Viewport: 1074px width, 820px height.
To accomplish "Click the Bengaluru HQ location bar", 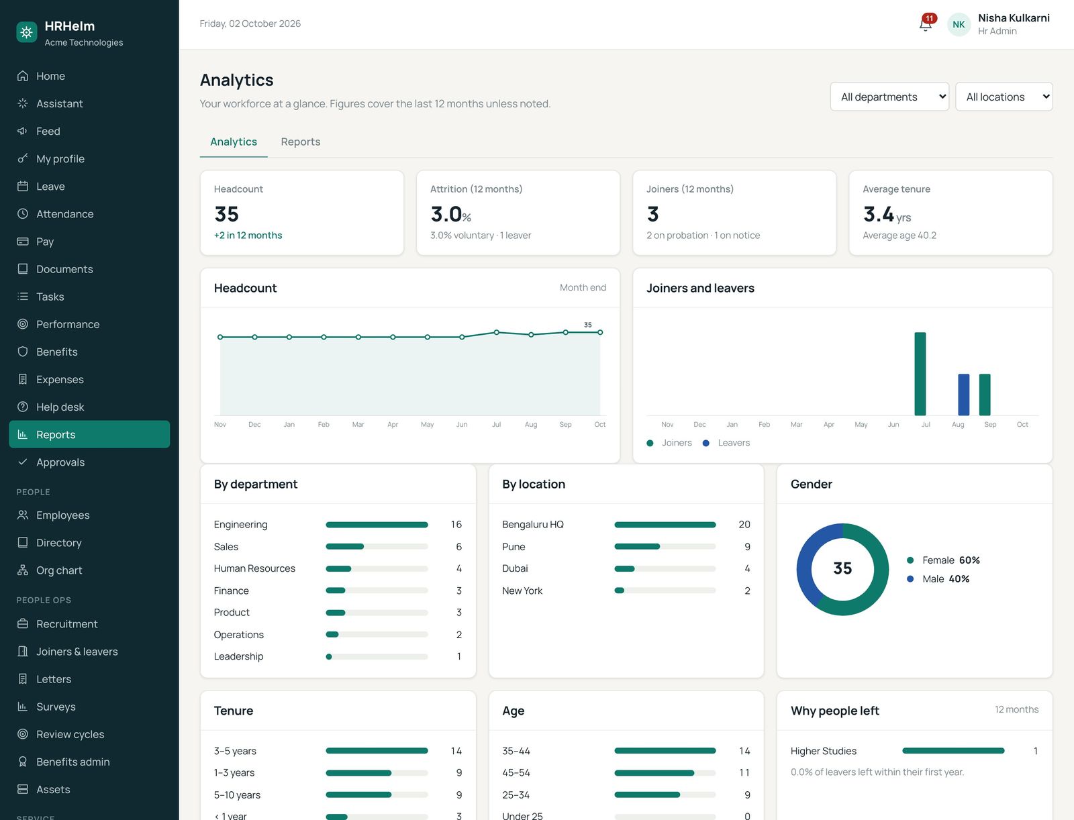I will pos(665,525).
